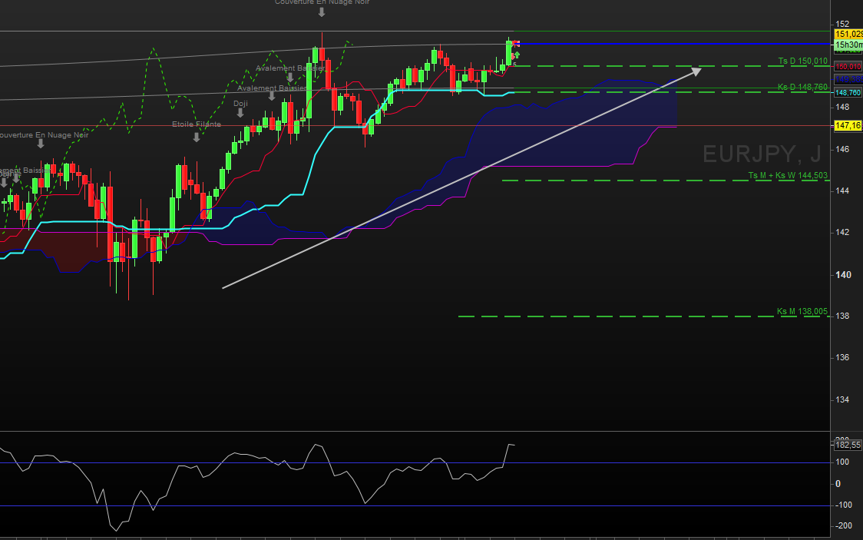Click the orange 151,029 current price tag
This screenshot has width=863, height=540.
[x=848, y=34]
